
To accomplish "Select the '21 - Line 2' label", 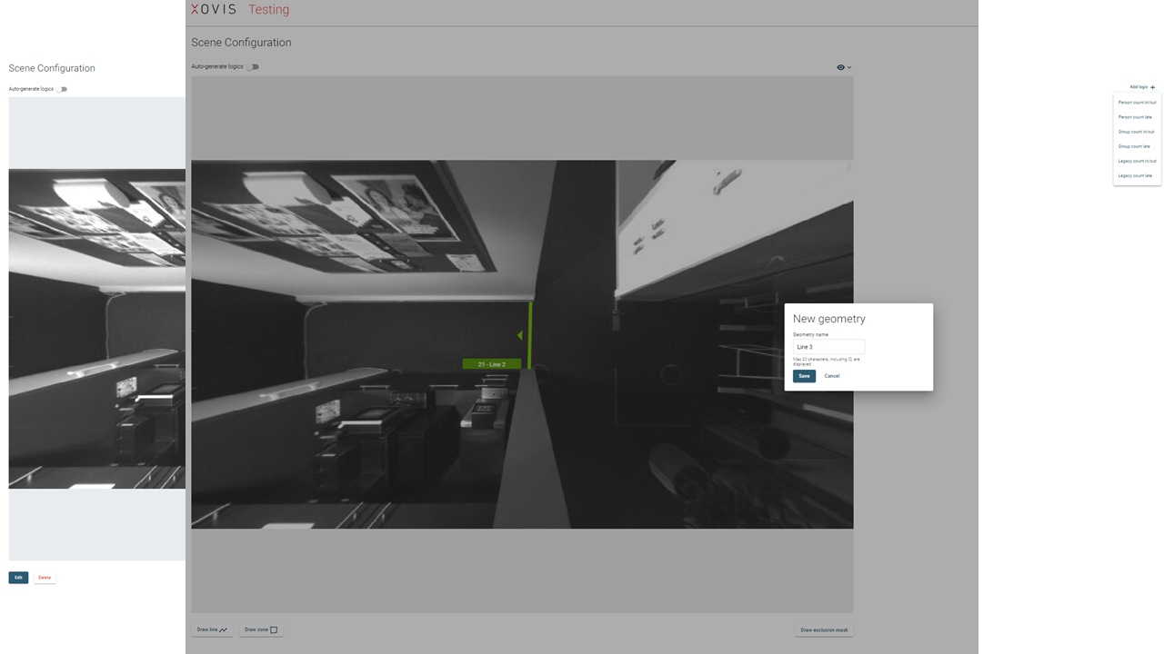I will click(x=491, y=364).
